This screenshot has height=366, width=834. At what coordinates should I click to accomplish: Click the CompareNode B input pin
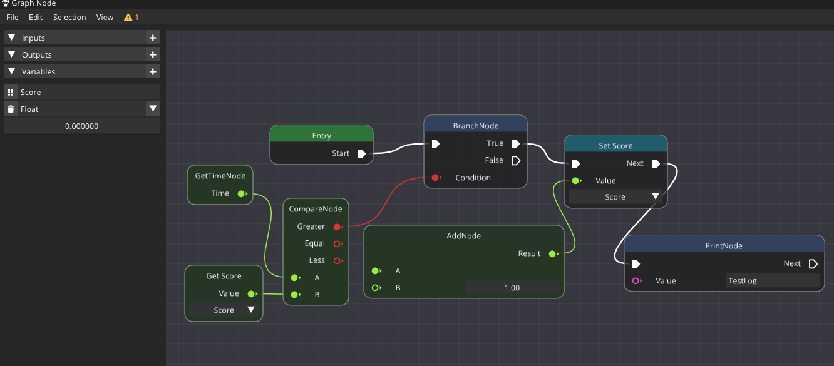pos(295,295)
